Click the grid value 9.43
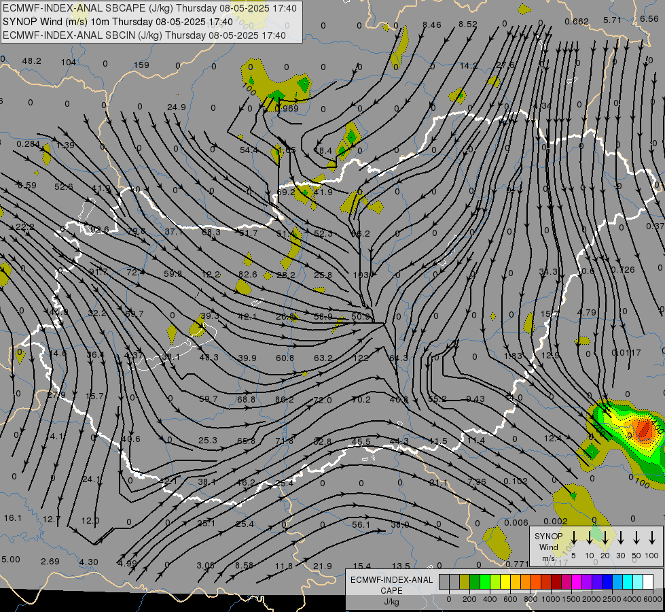This screenshot has width=665, height=612. [x=475, y=398]
